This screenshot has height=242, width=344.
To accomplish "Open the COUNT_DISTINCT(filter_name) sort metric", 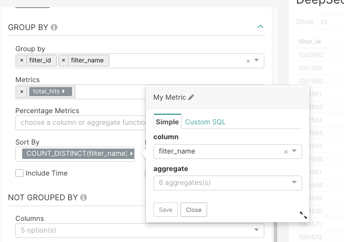I will tap(77, 154).
